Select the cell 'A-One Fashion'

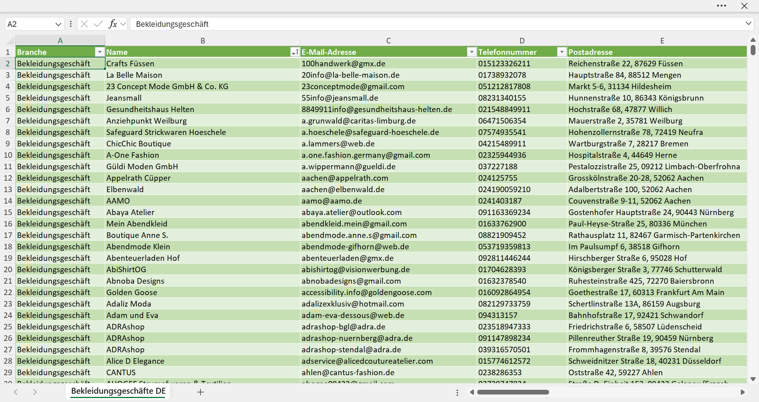click(x=203, y=155)
